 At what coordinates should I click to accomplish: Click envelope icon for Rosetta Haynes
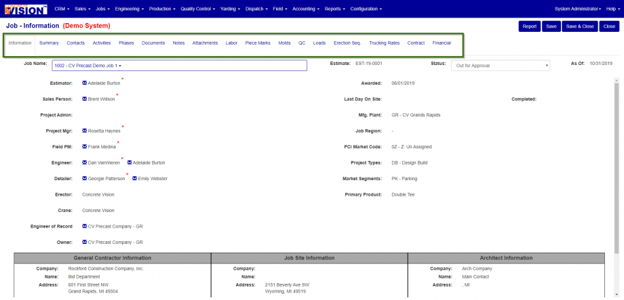[84, 131]
